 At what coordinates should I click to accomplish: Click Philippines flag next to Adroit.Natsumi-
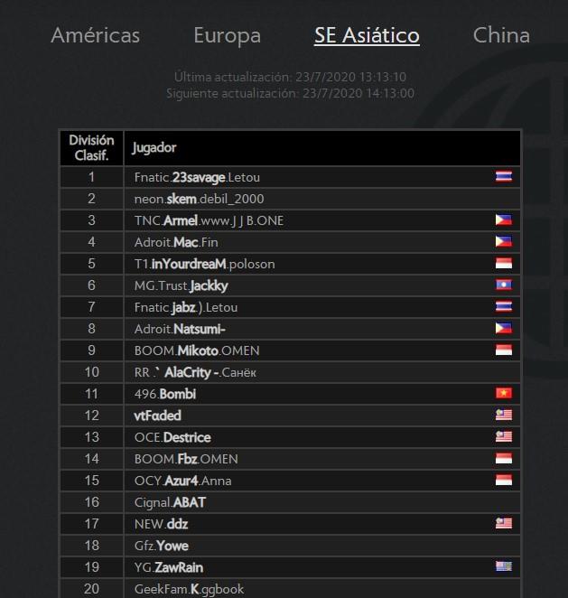point(504,328)
